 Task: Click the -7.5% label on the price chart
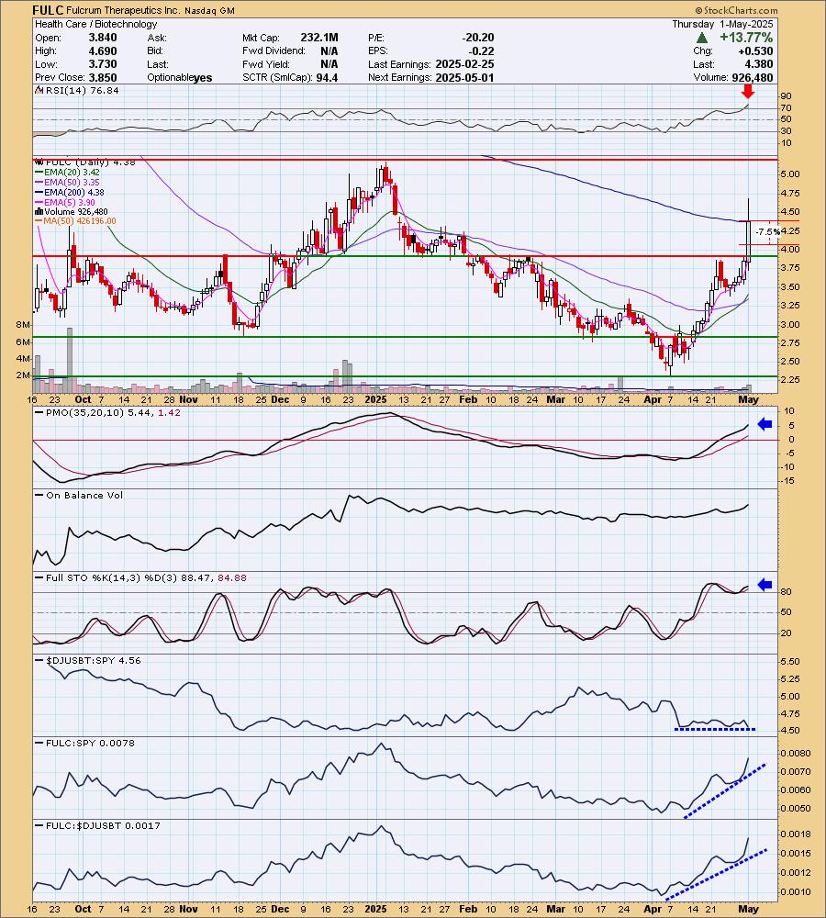pos(767,232)
